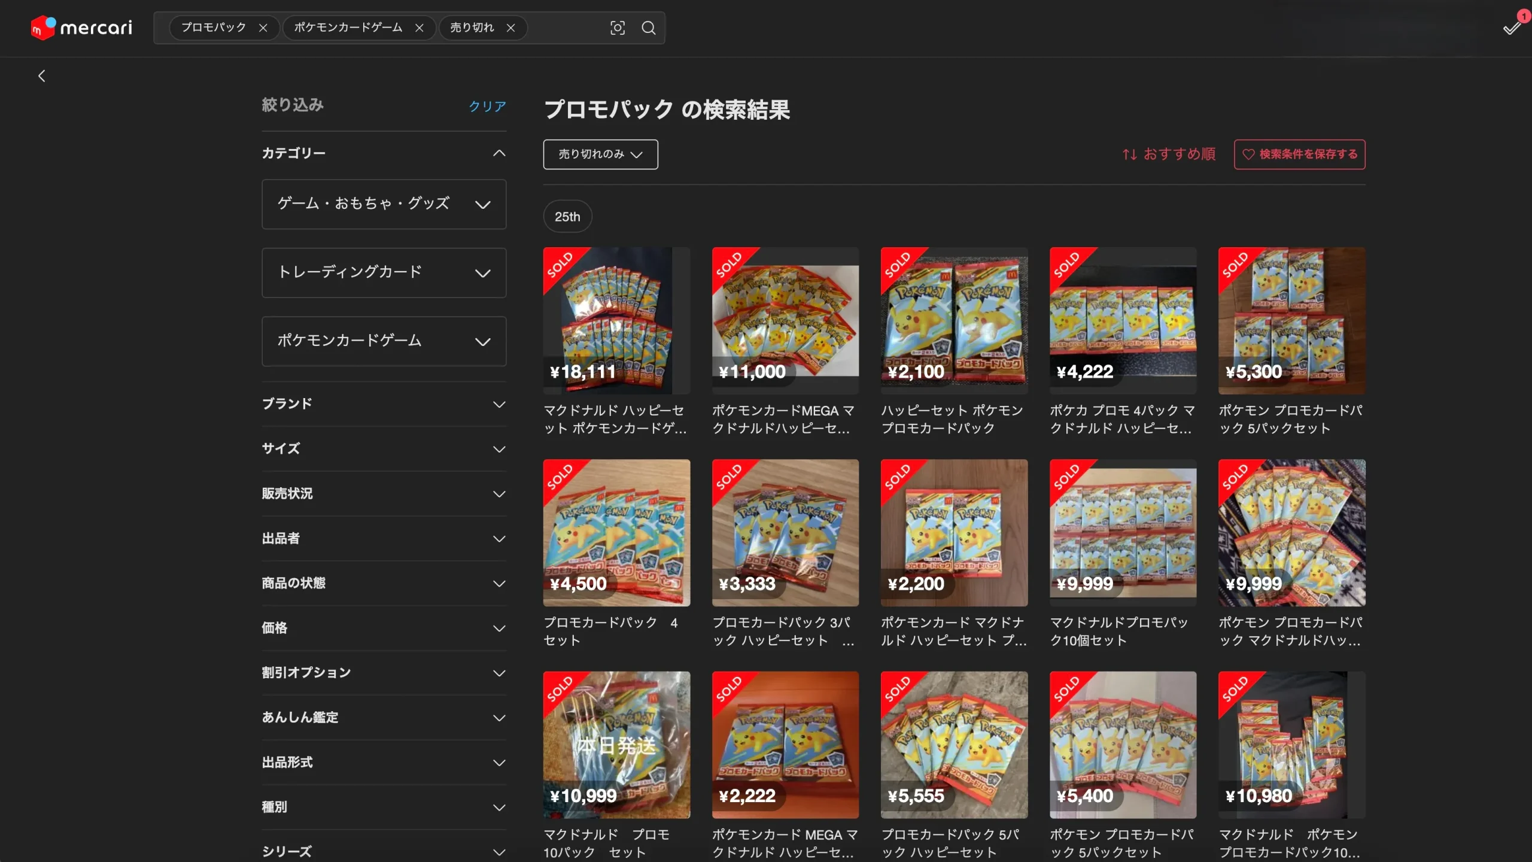Expand the 割引オプション filter
Image resolution: width=1532 pixels, height=862 pixels.
[384, 673]
